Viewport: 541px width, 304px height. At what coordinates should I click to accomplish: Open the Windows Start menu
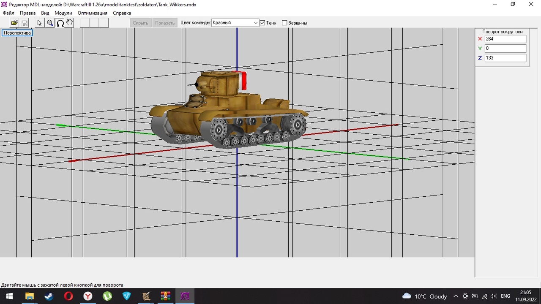click(x=9, y=296)
